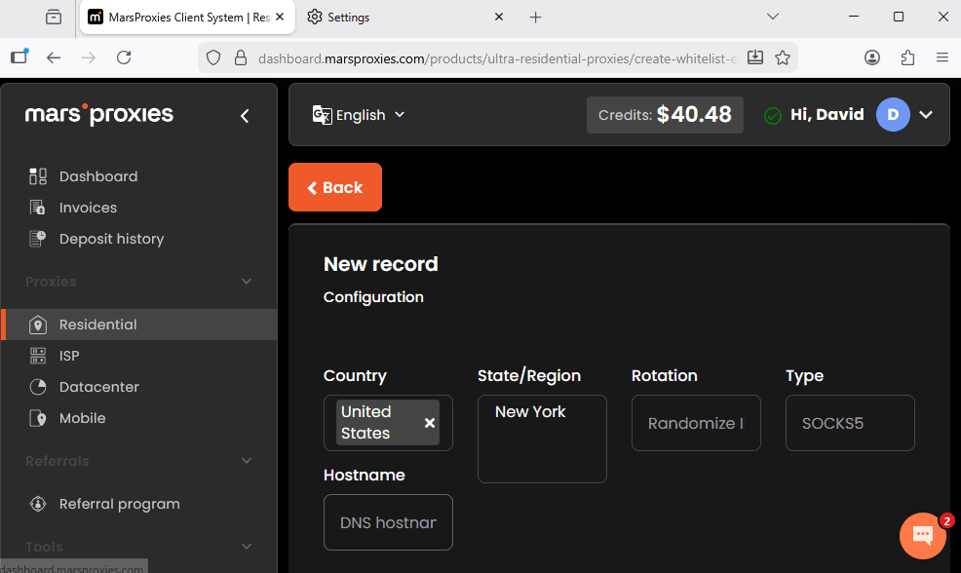Click the dashboard.marsproxies.com address bar
This screenshot has width=961, height=573.
pos(498,58)
